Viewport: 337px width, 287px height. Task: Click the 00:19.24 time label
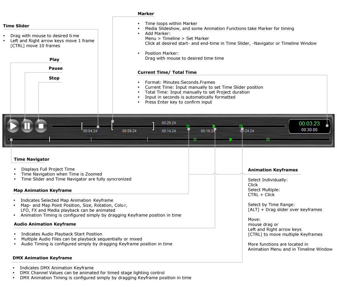(208, 131)
